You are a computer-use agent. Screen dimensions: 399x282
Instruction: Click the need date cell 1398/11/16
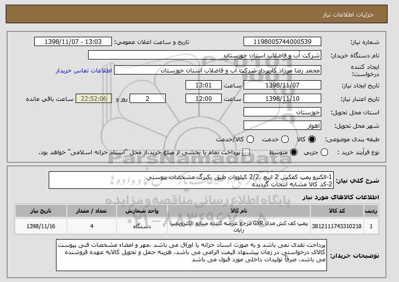(41, 226)
